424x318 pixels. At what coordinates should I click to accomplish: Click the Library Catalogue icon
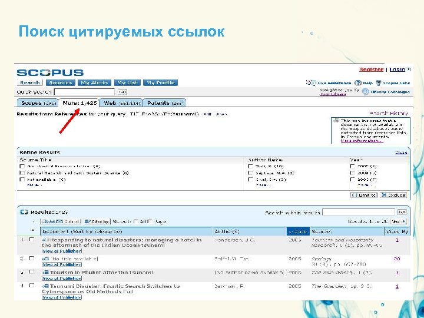click(365, 92)
